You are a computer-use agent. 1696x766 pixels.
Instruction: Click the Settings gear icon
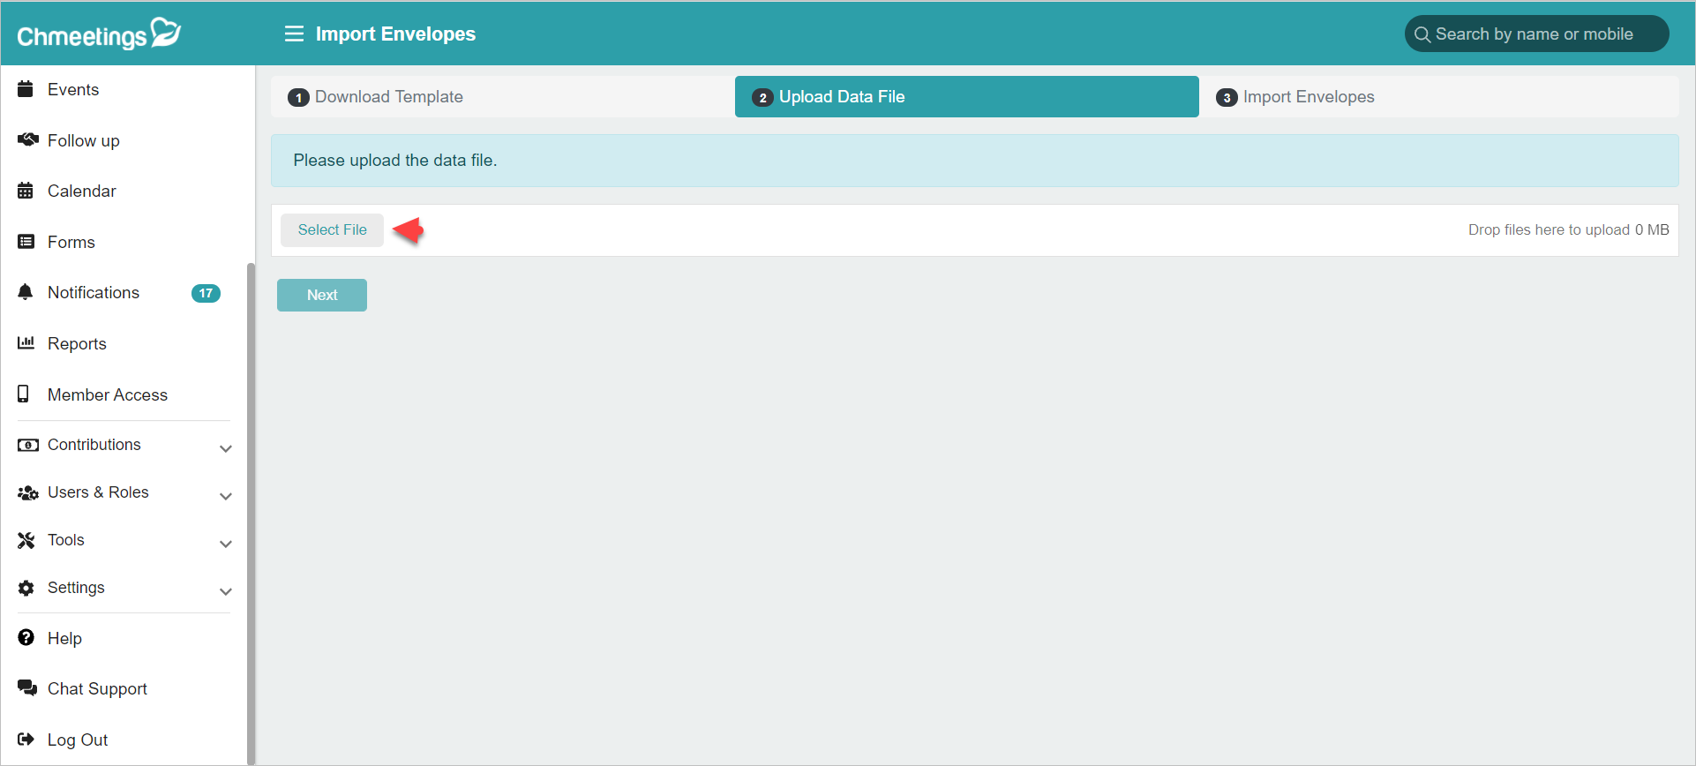tap(26, 588)
